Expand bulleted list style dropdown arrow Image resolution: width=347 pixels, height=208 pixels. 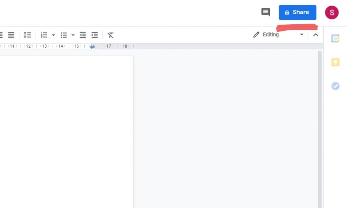[73, 35]
